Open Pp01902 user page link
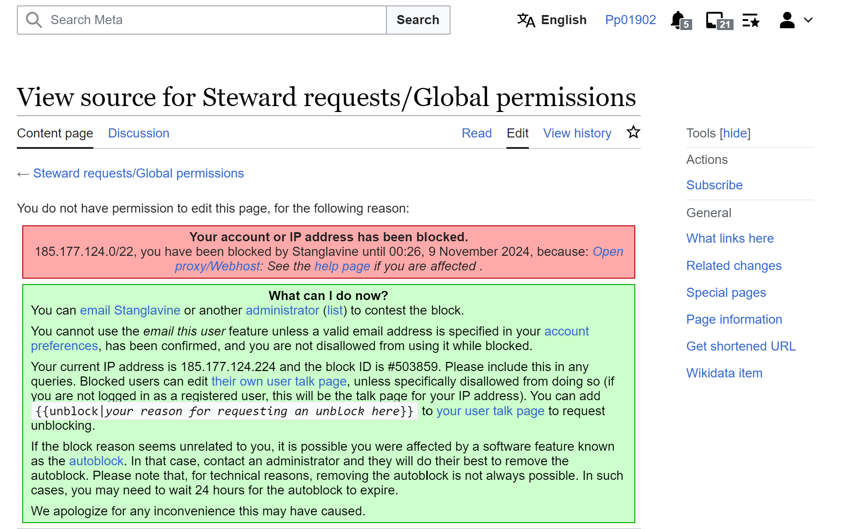 pyautogui.click(x=630, y=20)
